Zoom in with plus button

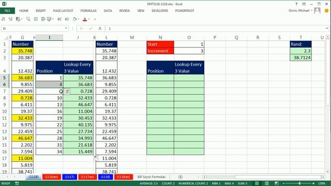tap(313, 183)
